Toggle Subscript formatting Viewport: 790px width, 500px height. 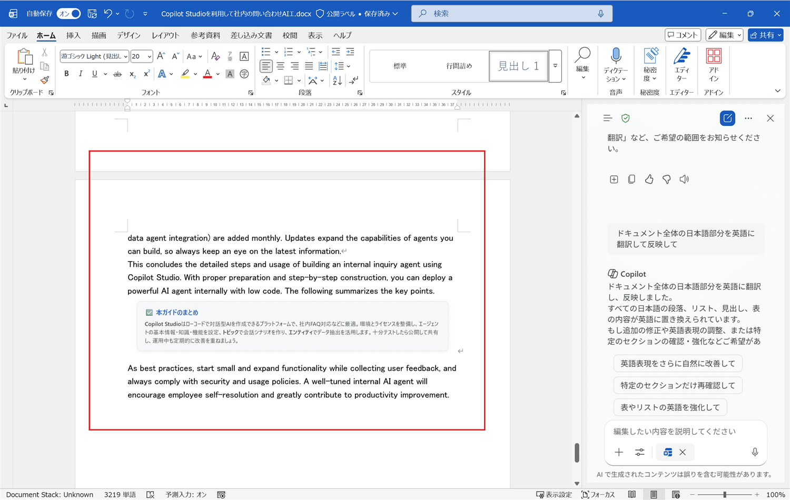pos(132,74)
